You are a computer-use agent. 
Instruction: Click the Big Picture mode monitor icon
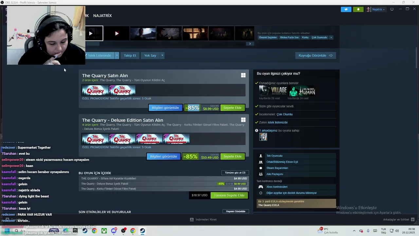pos(392,9)
